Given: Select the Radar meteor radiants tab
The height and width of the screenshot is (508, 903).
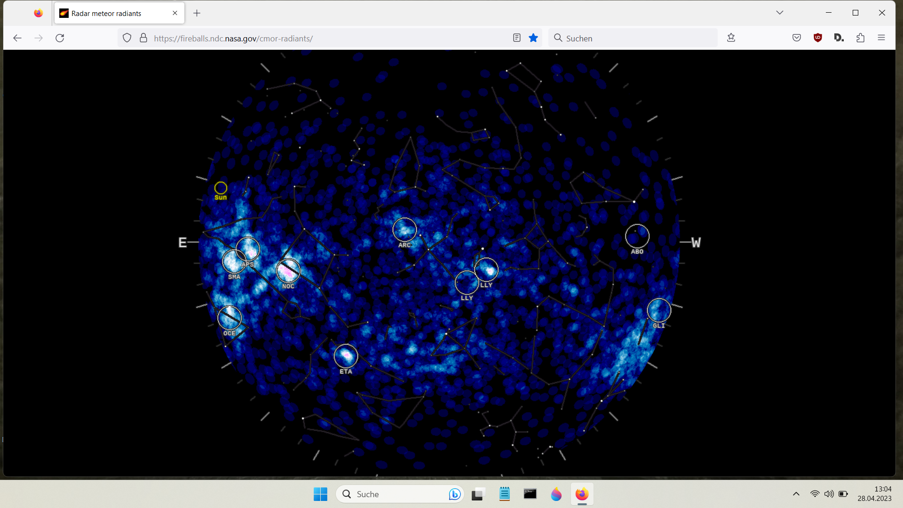Looking at the screenshot, I should (x=119, y=13).
